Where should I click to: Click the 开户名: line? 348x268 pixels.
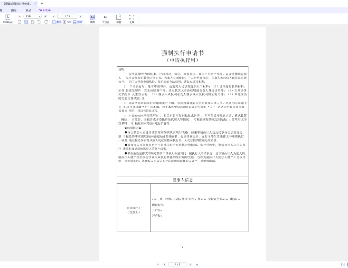[157, 210]
